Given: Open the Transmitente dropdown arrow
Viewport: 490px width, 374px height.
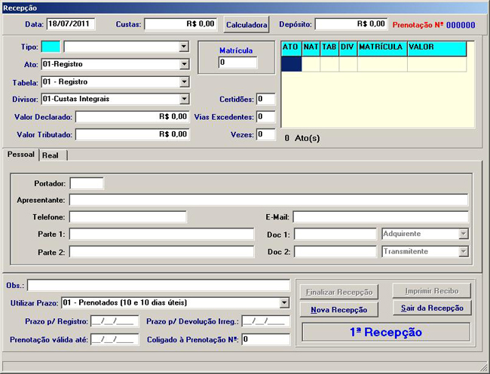Looking at the screenshot, I should (464, 252).
